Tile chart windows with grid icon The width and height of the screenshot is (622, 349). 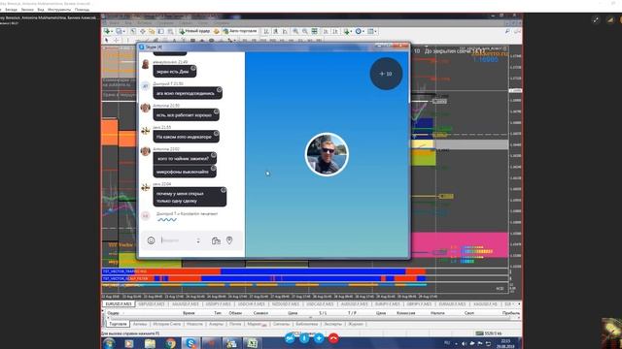(x=314, y=31)
